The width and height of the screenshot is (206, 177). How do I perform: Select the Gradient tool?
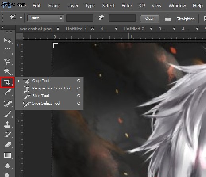pos(8,155)
